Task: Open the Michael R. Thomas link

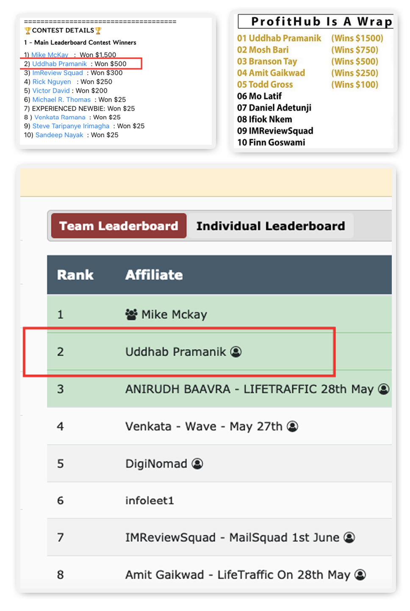Action: click(x=61, y=100)
